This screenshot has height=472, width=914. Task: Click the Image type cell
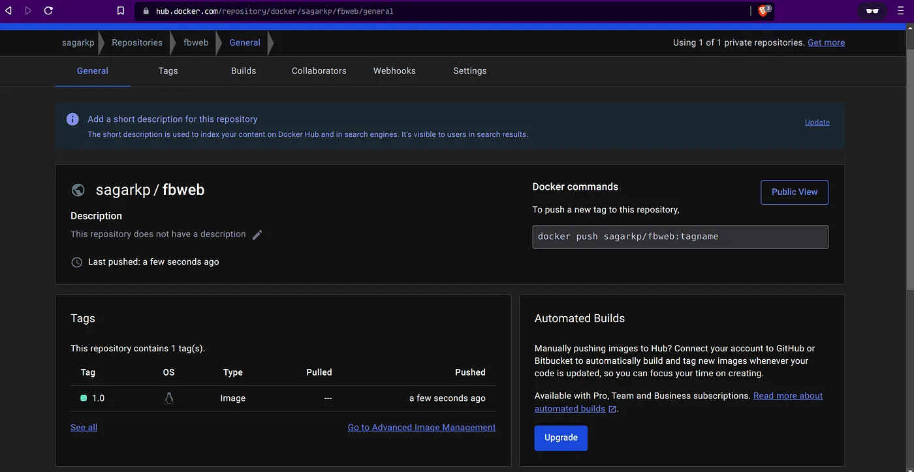tap(233, 398)
